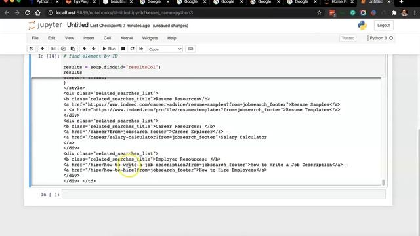Viewport: 420px width, 236px height.
Task: Open the Chrome three-dot menu
Action: click(415, 13)
